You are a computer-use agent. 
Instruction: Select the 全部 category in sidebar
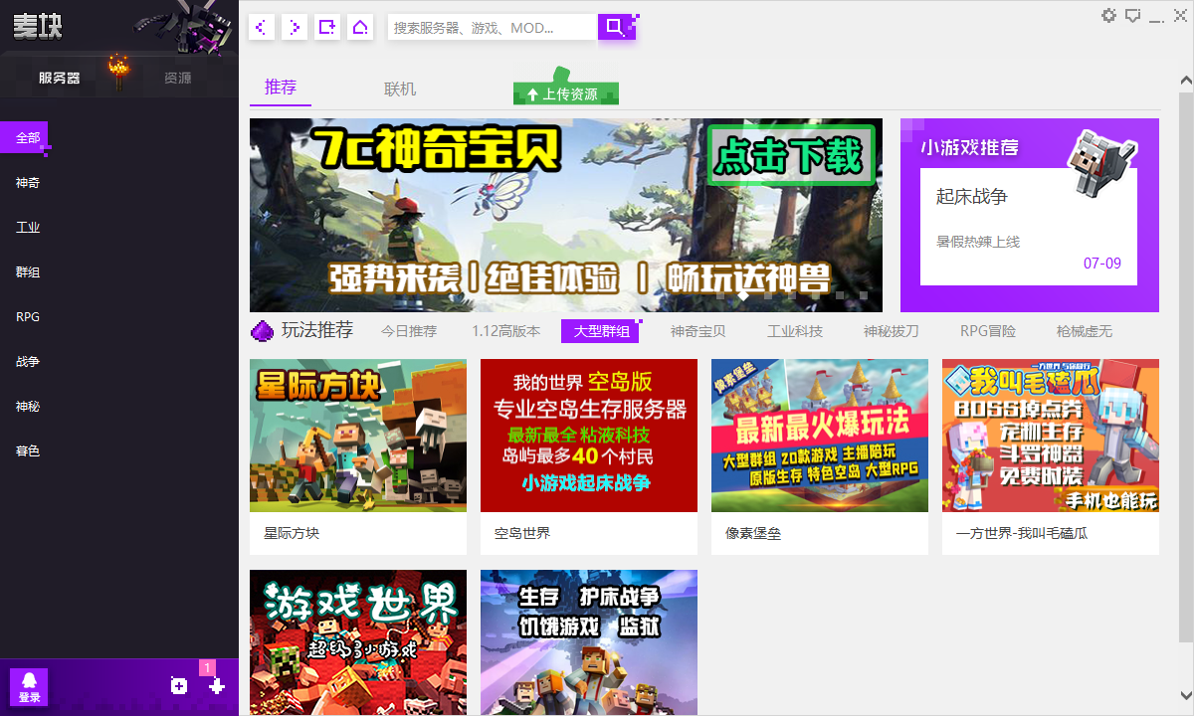click(x=24, y=137)
